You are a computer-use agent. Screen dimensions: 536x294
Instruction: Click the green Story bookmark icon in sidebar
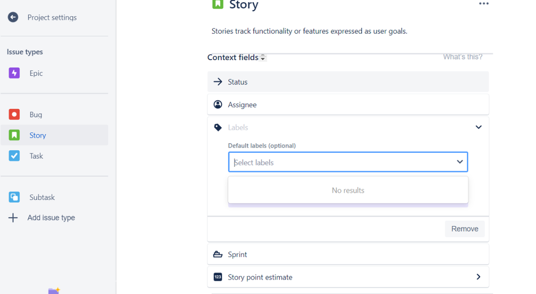[14, 135]
